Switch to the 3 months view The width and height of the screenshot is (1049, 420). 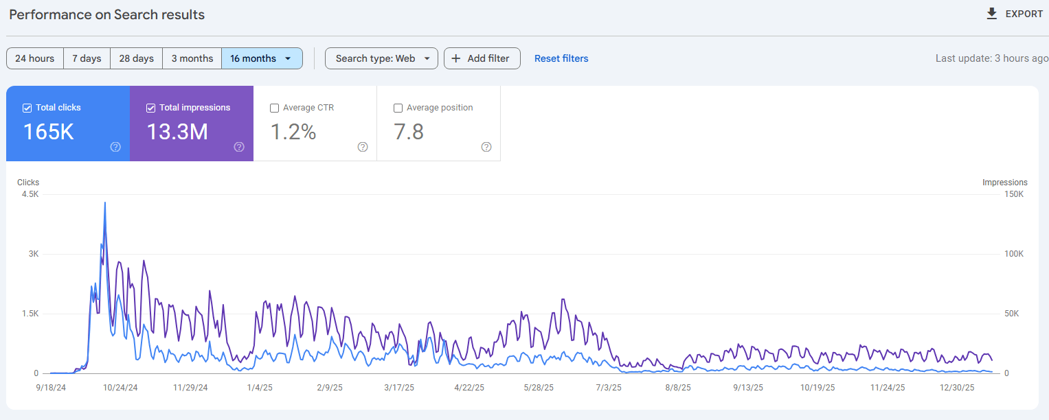coord(192,58)
